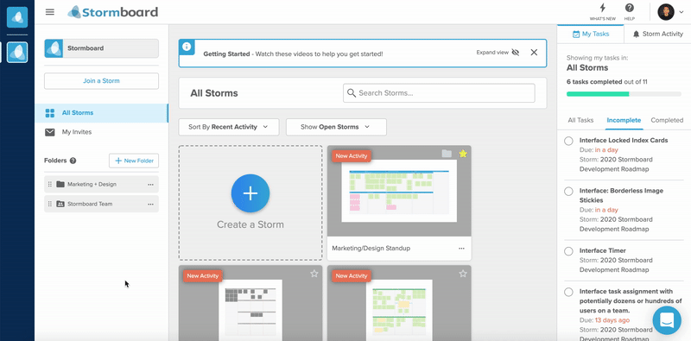691x341 pixels.
Task: Star the bottom-left gray storm card
Action: [x=314, y=274]
